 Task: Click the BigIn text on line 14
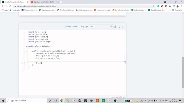(39, 63)
